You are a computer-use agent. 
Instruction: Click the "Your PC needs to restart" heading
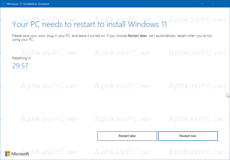89,24
